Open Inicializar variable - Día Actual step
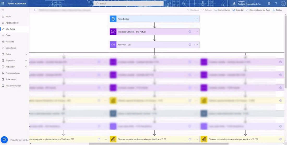Screen dimensions: 287x145 point(155,32)
